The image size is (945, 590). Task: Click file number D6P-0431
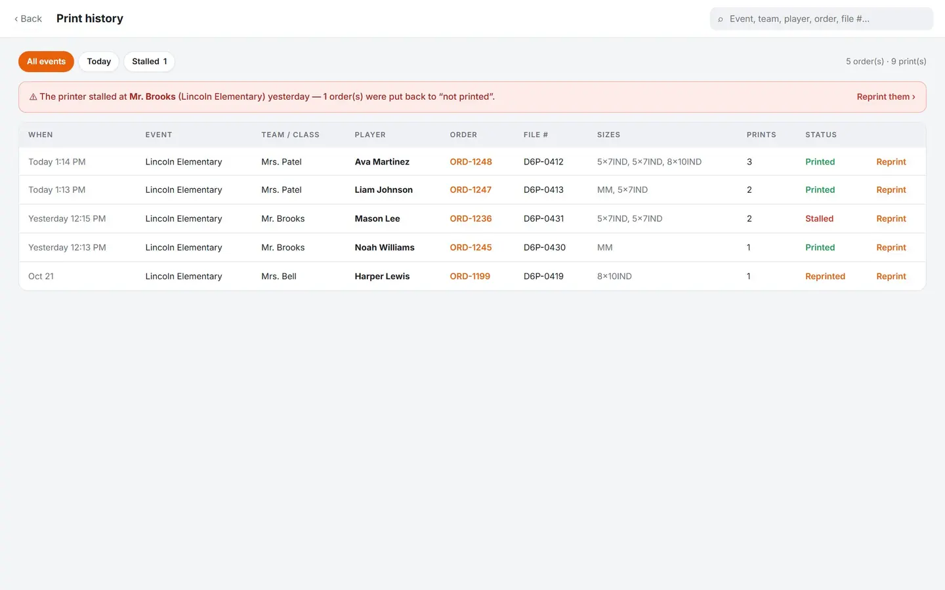tap(543, 219)
